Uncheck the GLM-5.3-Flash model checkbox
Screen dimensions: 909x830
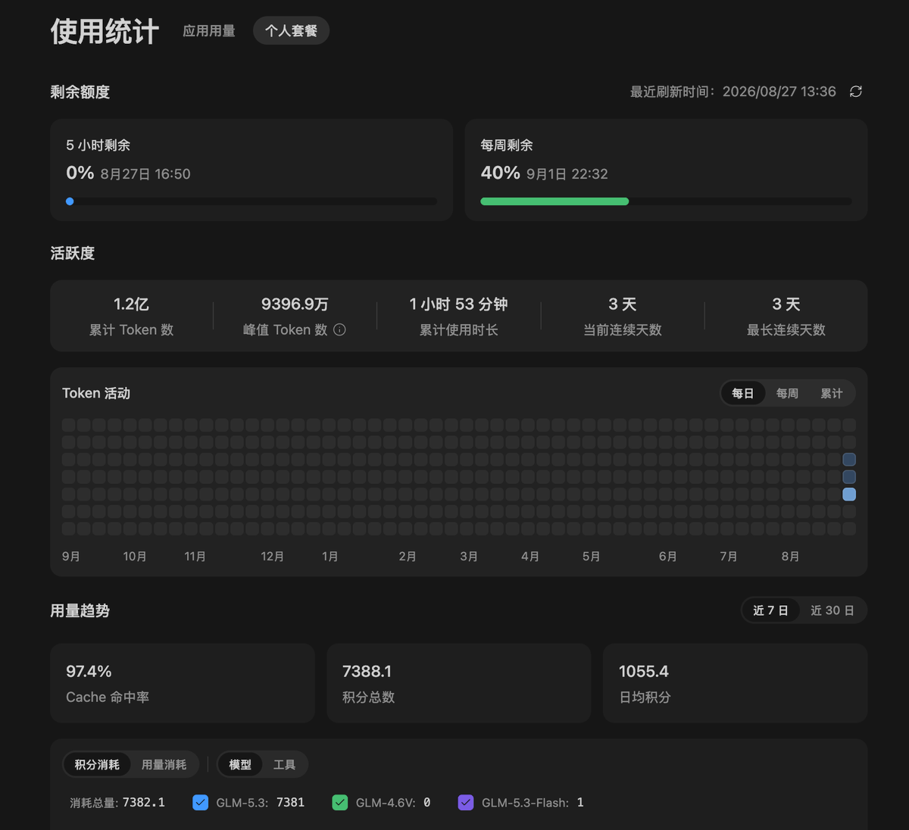[x=466, y=803]
